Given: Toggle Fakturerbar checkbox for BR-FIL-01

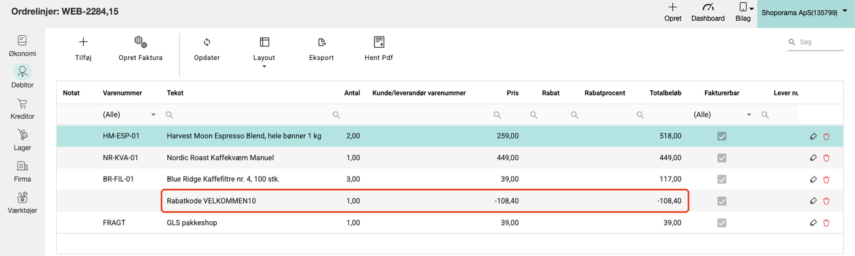Looking at the screenshot, I should 722,179.
